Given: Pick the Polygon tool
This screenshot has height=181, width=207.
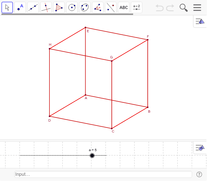Looking at the screenshot, I should pyautogui.click(x=59, y=7).
